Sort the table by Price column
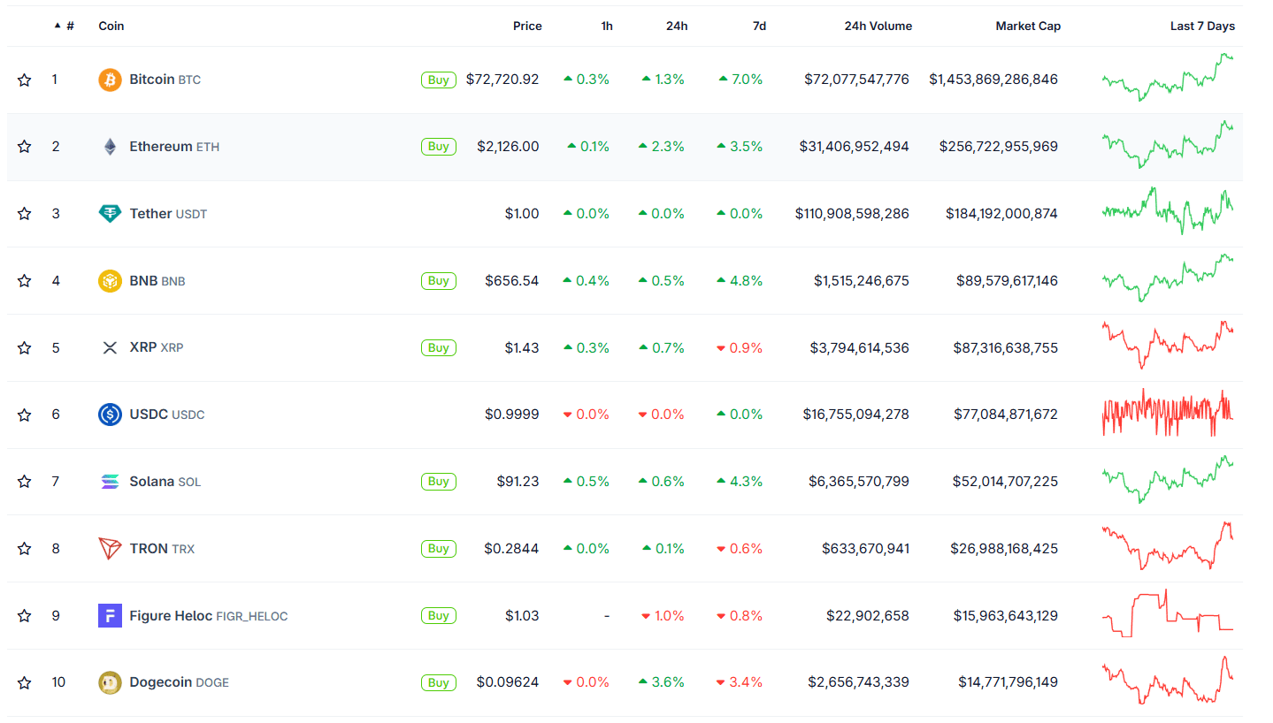This screenshot has width=1273, height=723. pyautogui.click(x=527, y=26)
